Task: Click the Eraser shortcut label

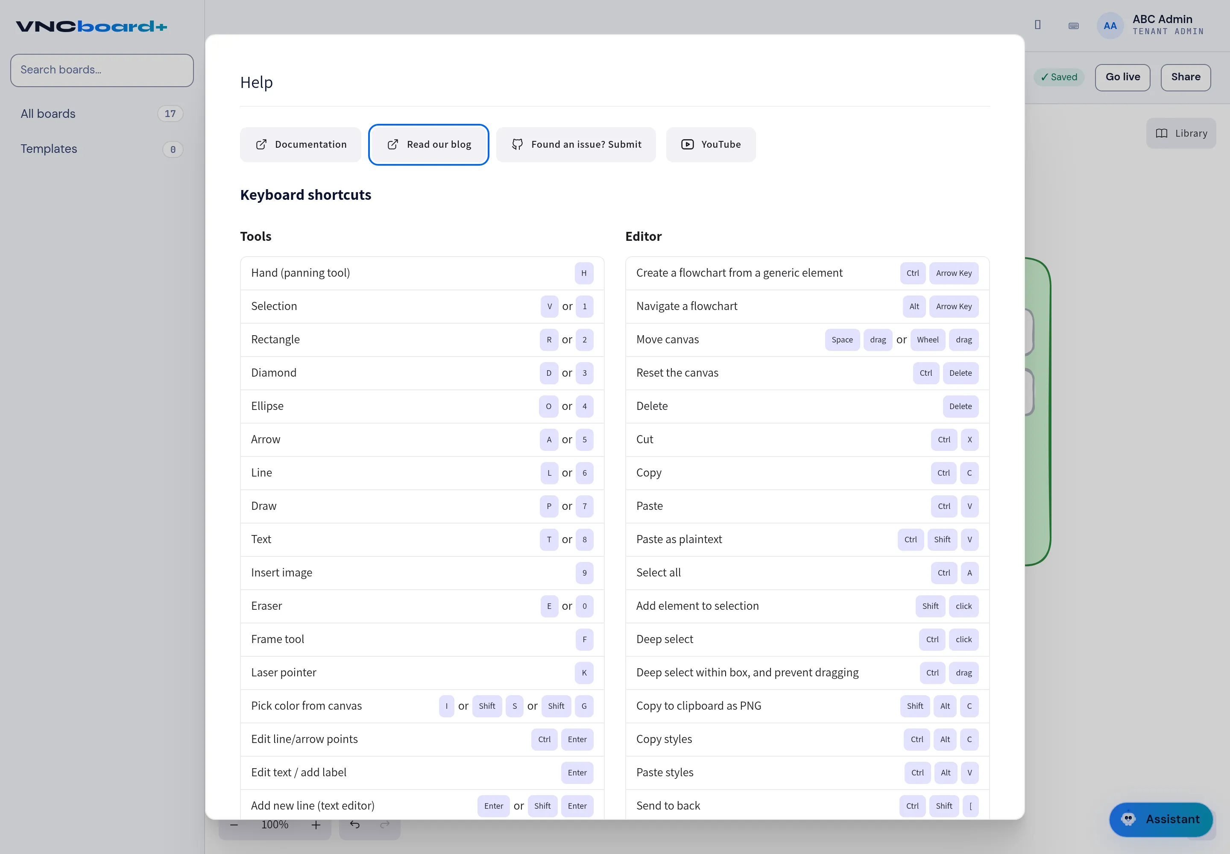Action: click(x=266, y=606)
